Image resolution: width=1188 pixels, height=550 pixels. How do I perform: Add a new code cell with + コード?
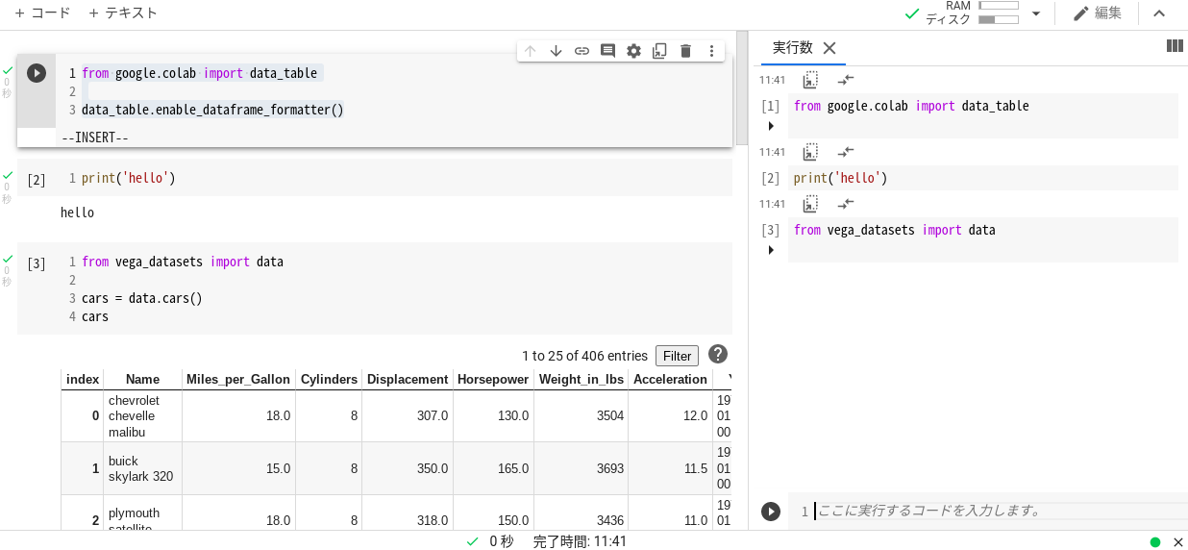42,13
